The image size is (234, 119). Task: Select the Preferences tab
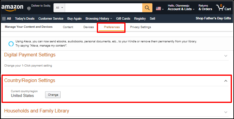[x=112, y=27]
